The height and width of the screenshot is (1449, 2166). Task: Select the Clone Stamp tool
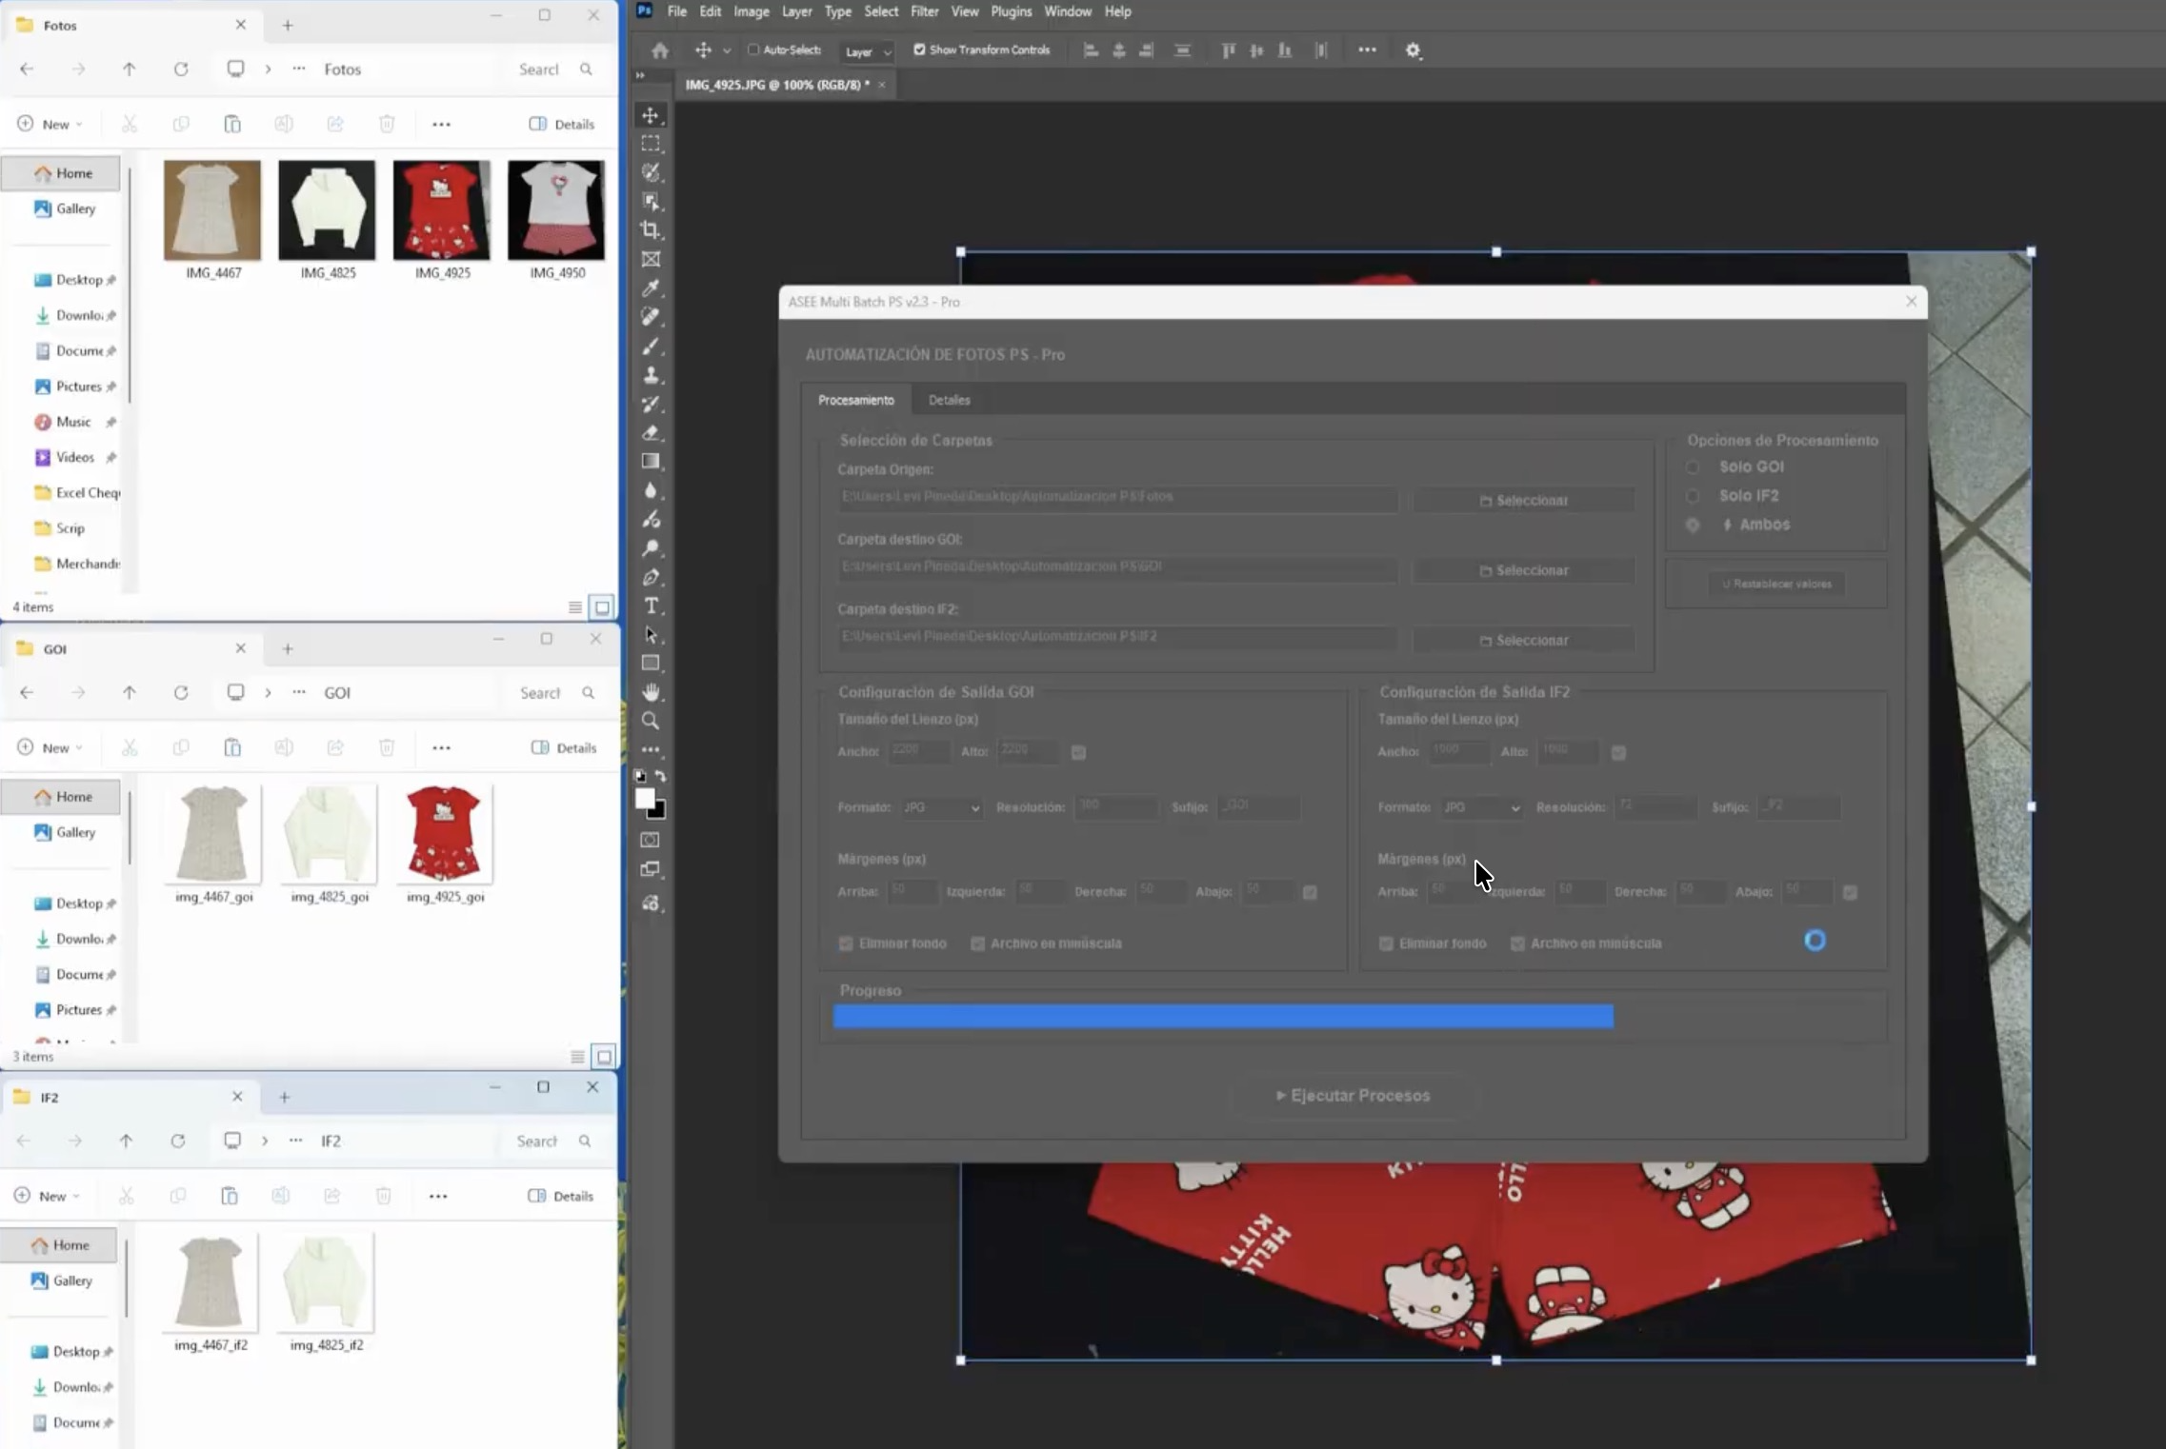click(651, 375)
